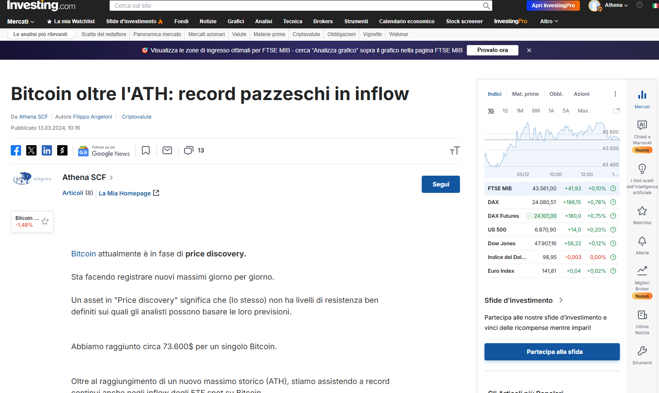Switch to Mat. prime tab
This screenshot has height=393, width=659.
525,94
